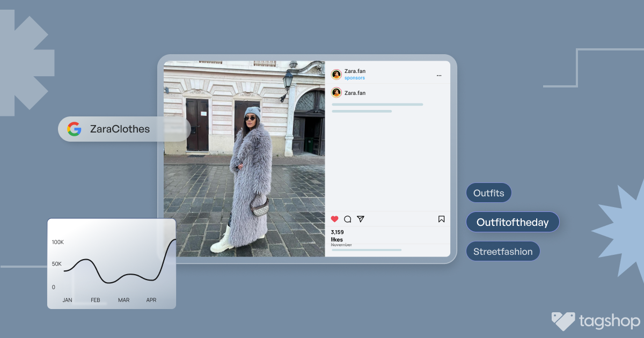Click the APR label on chart
Screen dimensions: 644x338
(151, 300)
